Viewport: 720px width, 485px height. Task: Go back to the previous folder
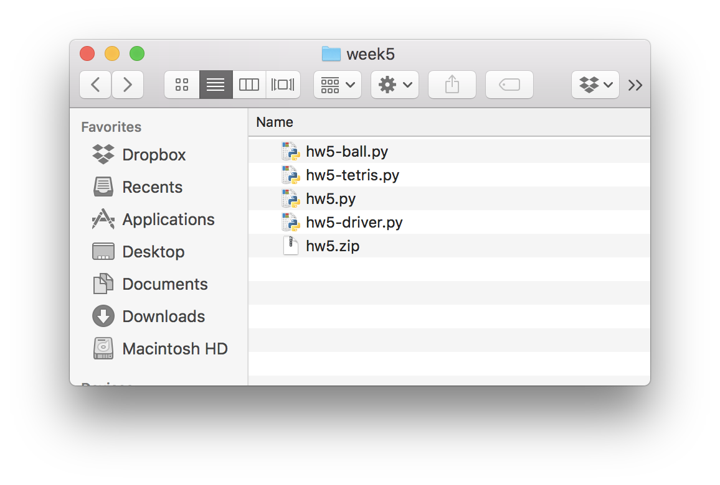(x=95, y=85)
